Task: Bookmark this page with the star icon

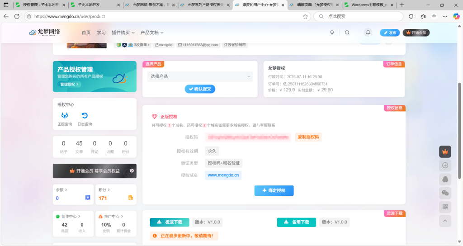Action: 305,17
